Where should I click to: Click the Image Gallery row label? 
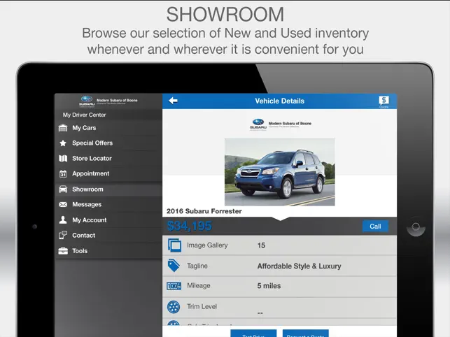click(207, 245)
